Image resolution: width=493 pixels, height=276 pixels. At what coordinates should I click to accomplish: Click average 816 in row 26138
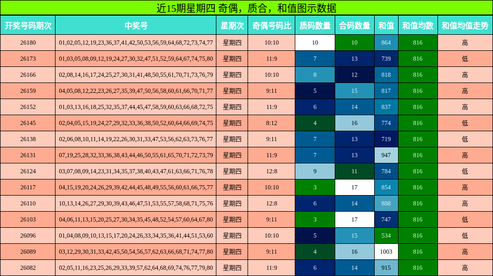pos(418,139)
